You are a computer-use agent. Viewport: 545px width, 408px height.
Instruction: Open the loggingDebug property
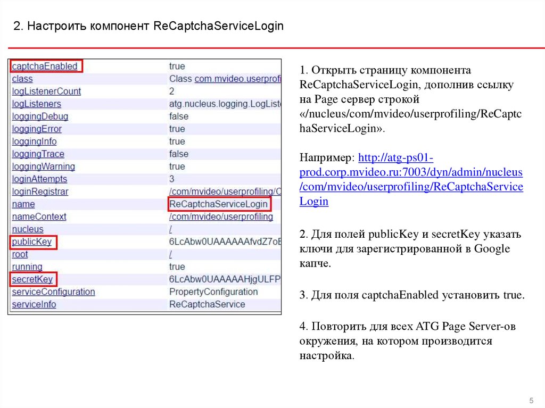[40, 116]
